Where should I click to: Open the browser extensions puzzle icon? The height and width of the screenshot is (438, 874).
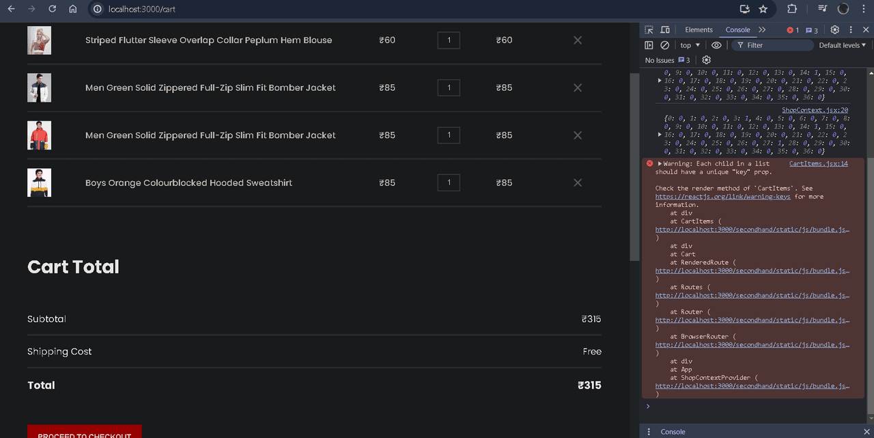click(792, 10)
